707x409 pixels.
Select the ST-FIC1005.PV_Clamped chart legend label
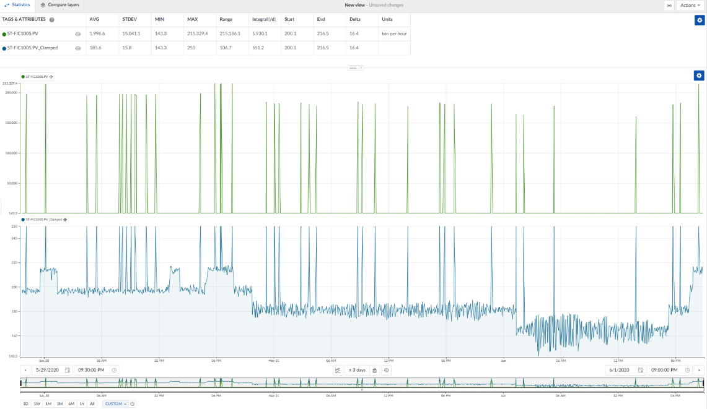(x=44, y=220)
